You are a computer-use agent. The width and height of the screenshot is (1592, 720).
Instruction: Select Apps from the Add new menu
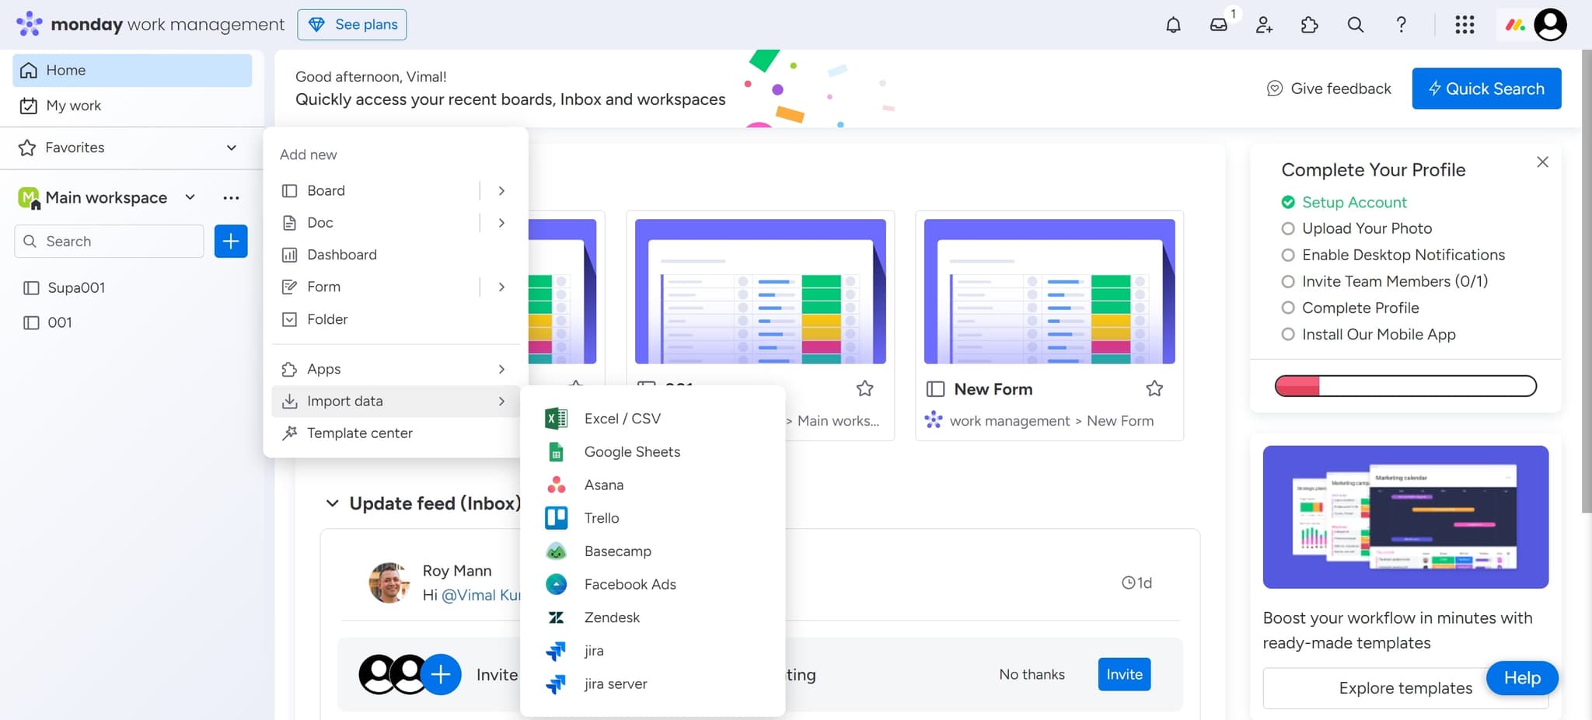(323, 369)
